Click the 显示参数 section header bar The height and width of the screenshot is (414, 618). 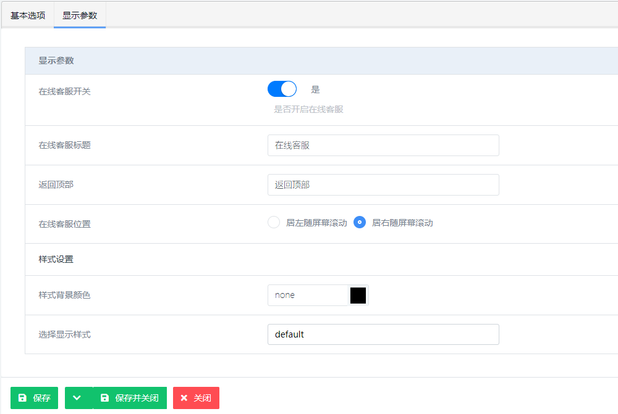click(309, 60)
